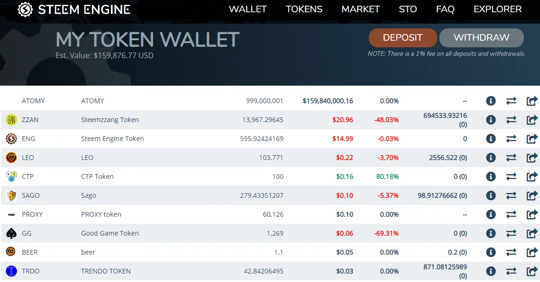Go to the TOKENS page
The image size is (540, 282).
click(304, 9)
